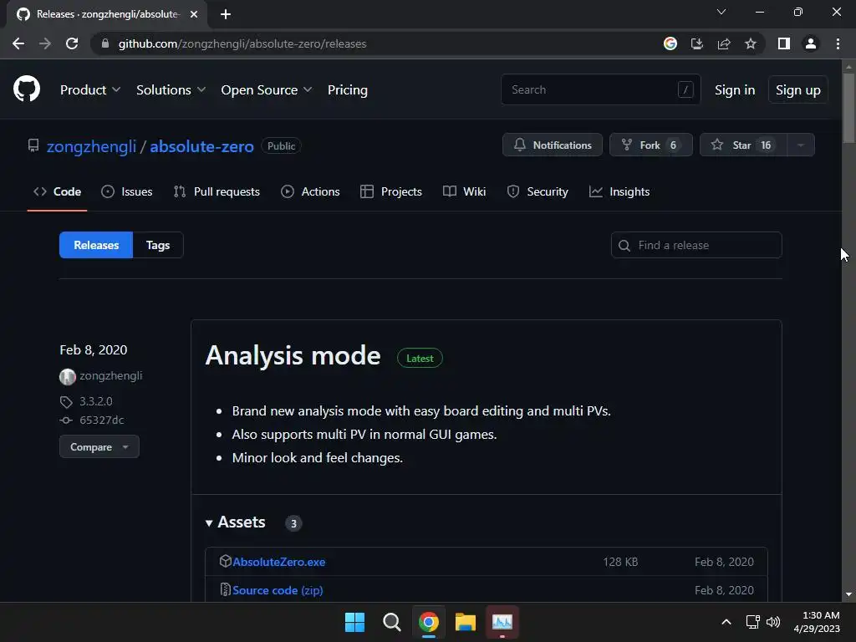The image size is (856, 642).
Task: Open taskbar Search
Action: [x=392, y=622]
